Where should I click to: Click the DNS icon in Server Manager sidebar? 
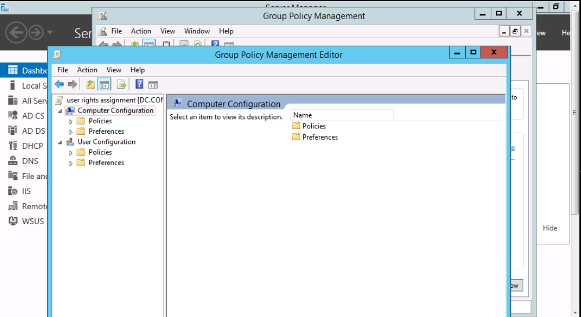click(13, 161)
